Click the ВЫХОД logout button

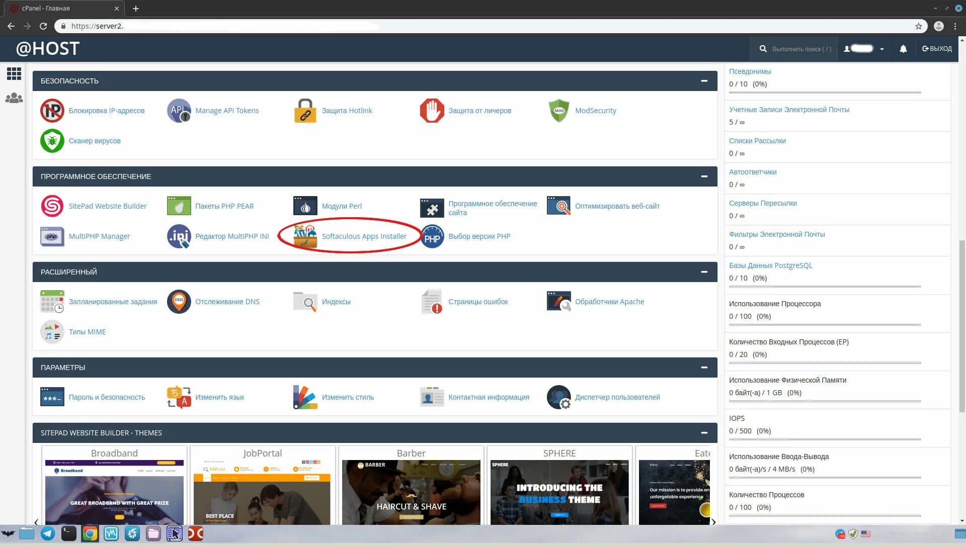(937, 49)
